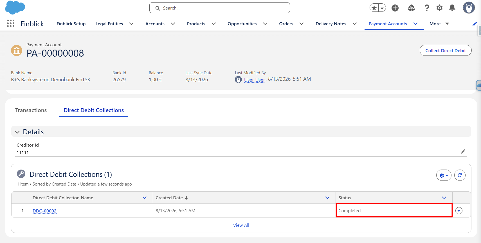Open the Orders tab

[x=286, y=24]
